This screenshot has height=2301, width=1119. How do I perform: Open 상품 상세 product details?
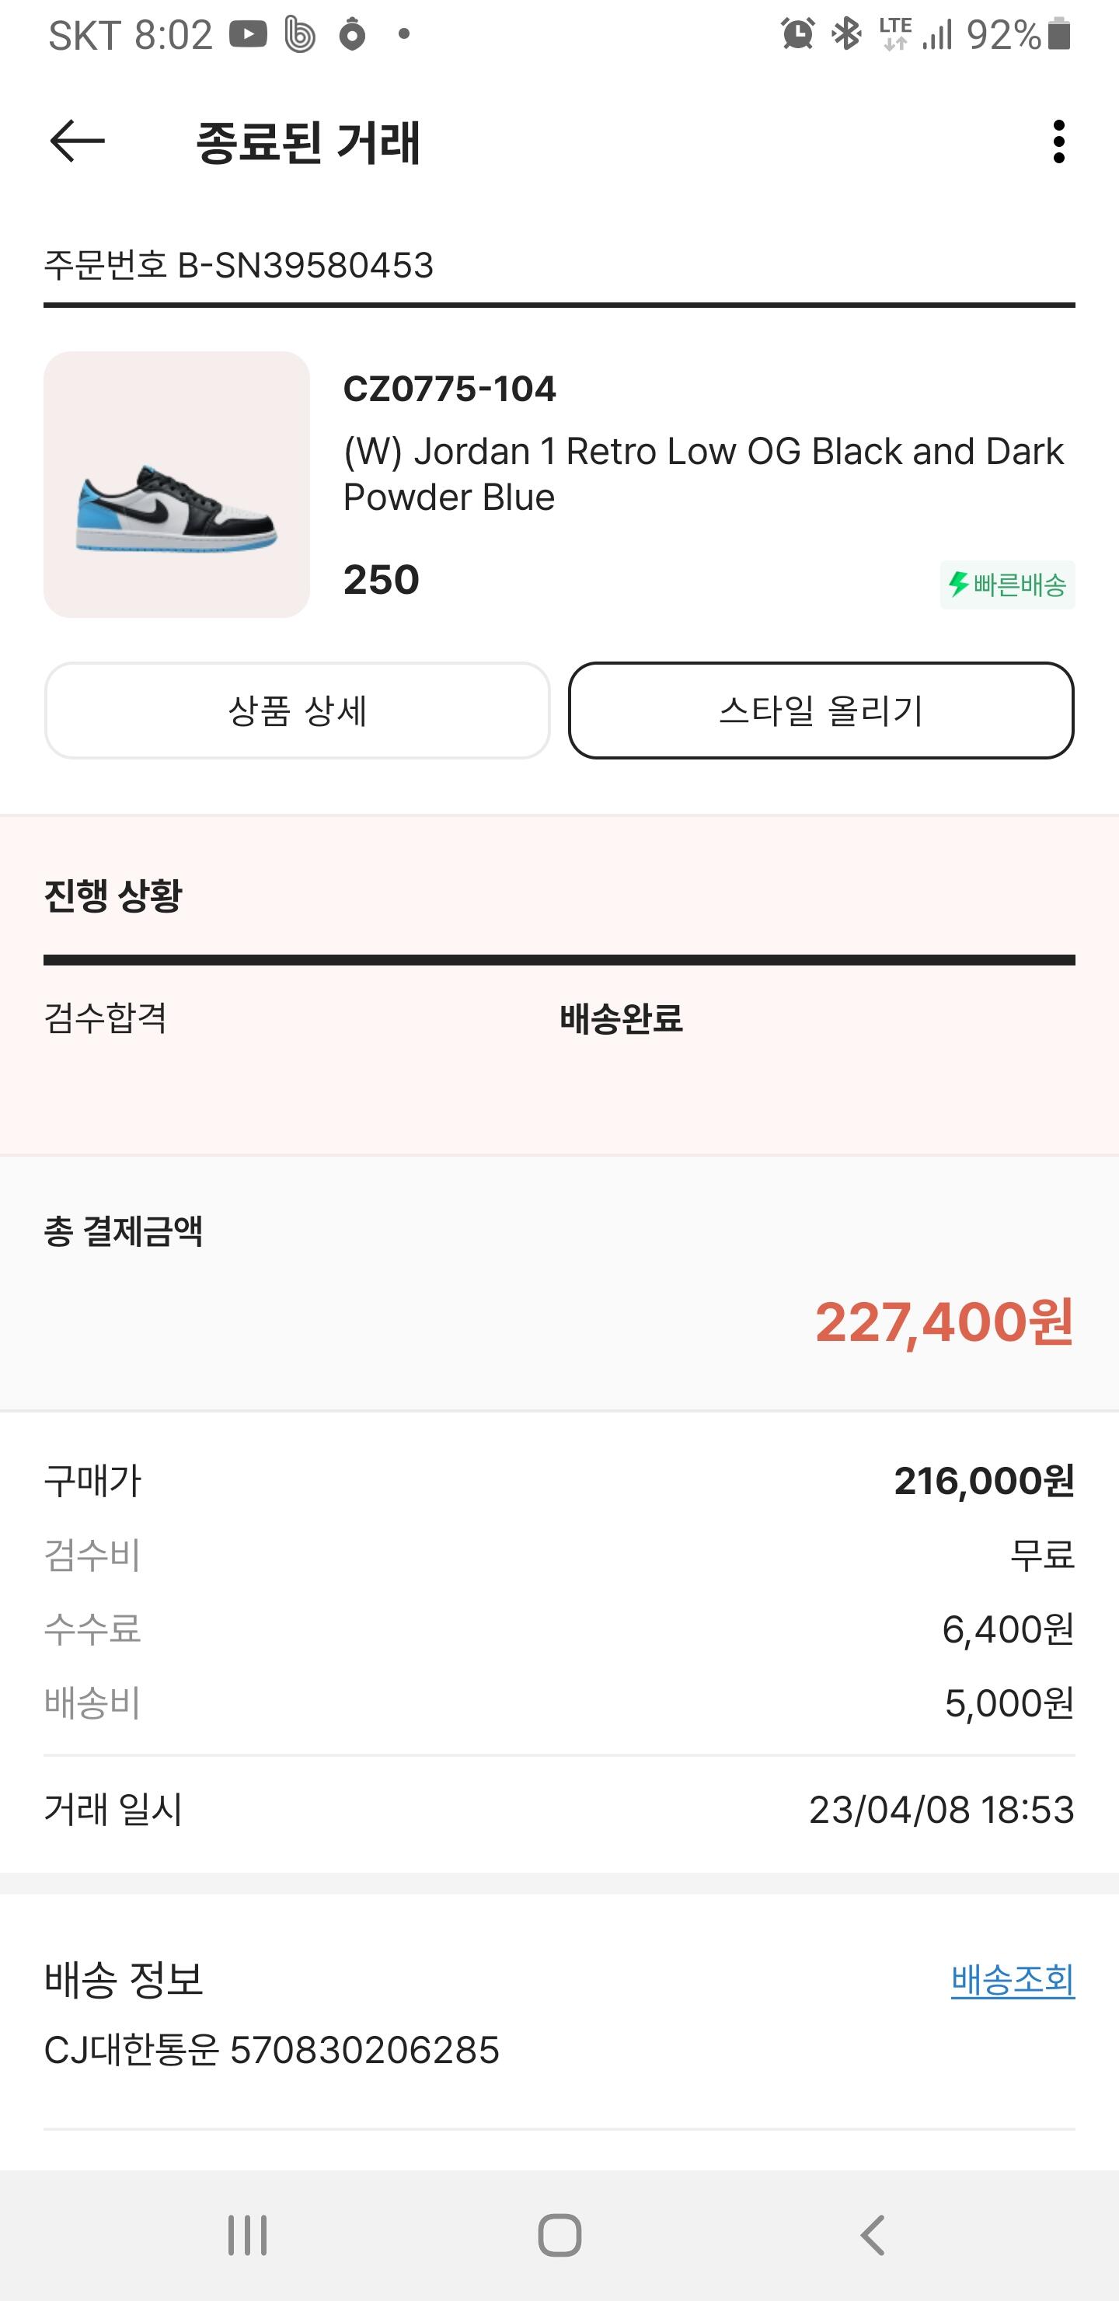298,711
